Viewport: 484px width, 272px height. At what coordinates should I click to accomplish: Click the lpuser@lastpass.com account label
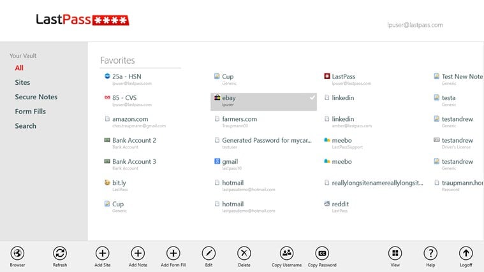coord(415,25)
